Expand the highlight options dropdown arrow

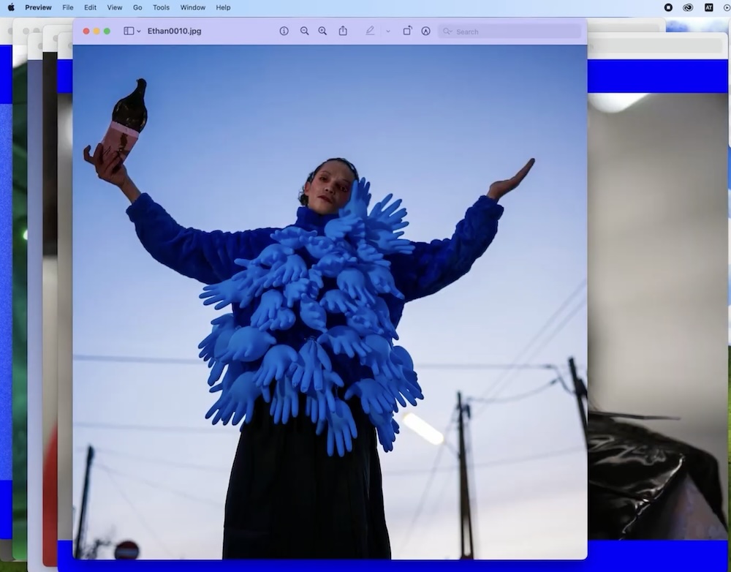pos(387,31)
